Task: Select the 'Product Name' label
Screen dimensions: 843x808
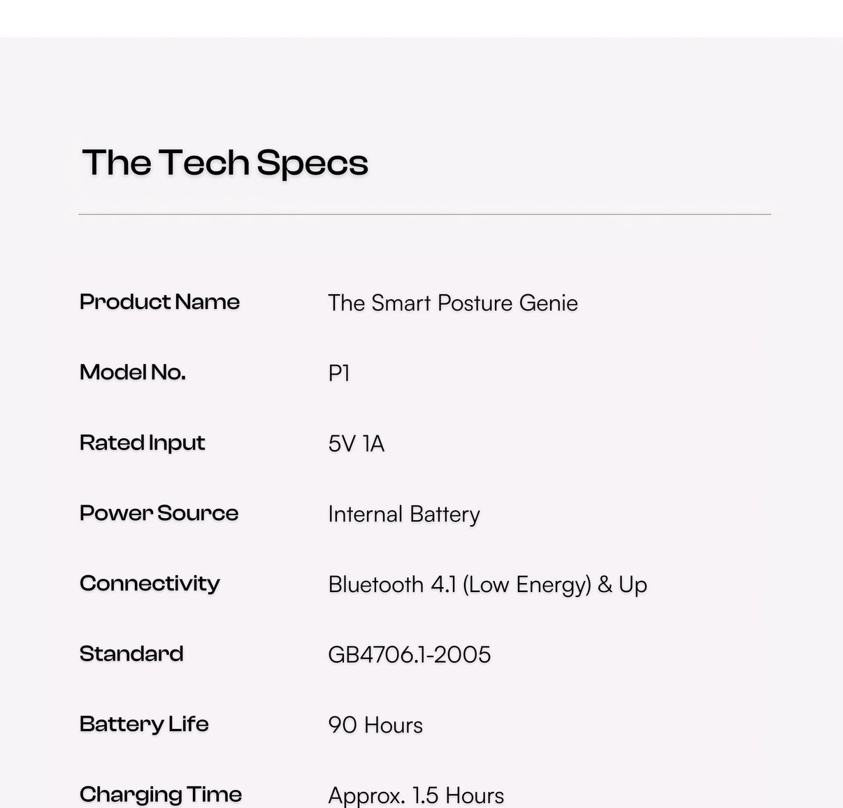Action: coord(160,302)
